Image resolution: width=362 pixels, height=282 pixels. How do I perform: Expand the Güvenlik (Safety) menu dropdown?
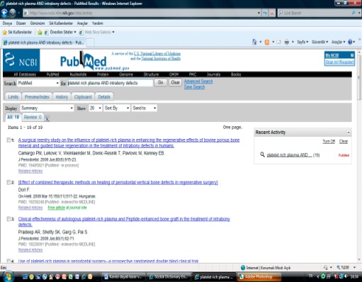click(320, 42)
